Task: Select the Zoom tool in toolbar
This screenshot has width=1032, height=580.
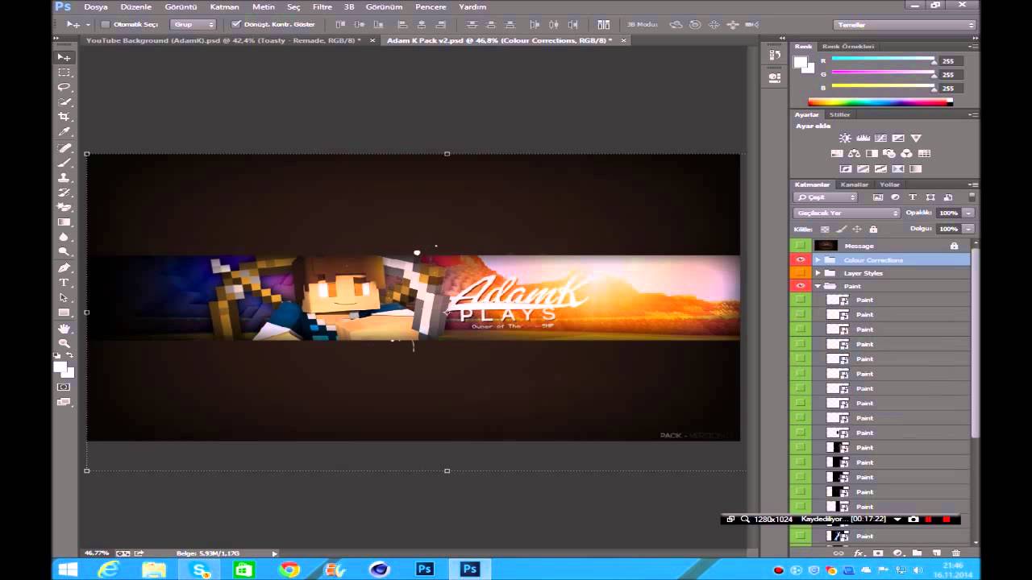Action: pyautogui.click(x=64, y=343)
